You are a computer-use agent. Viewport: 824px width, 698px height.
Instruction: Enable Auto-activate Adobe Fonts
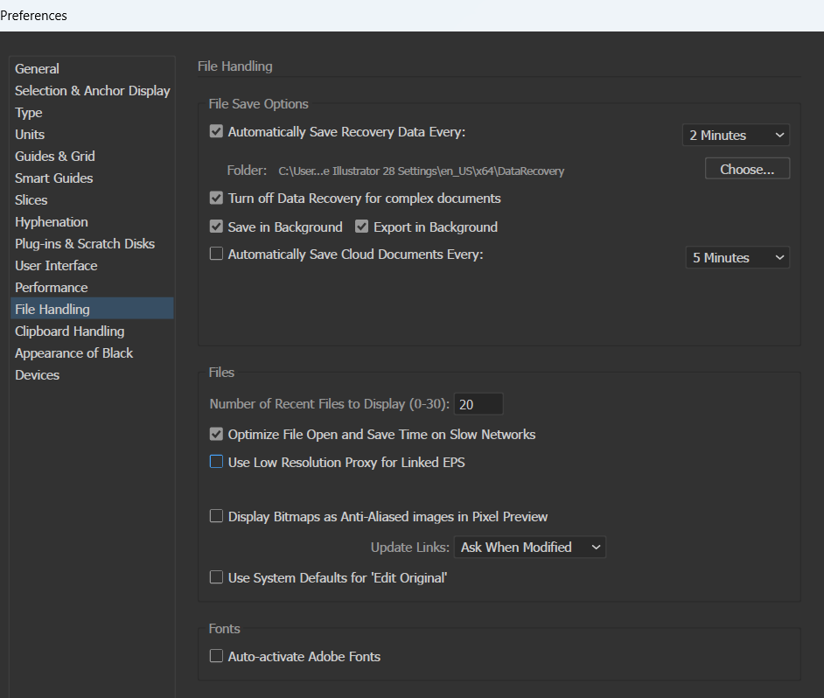tap(216, 656)
